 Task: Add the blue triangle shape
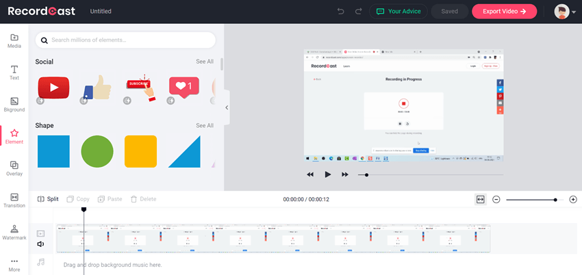click(184, 151)
